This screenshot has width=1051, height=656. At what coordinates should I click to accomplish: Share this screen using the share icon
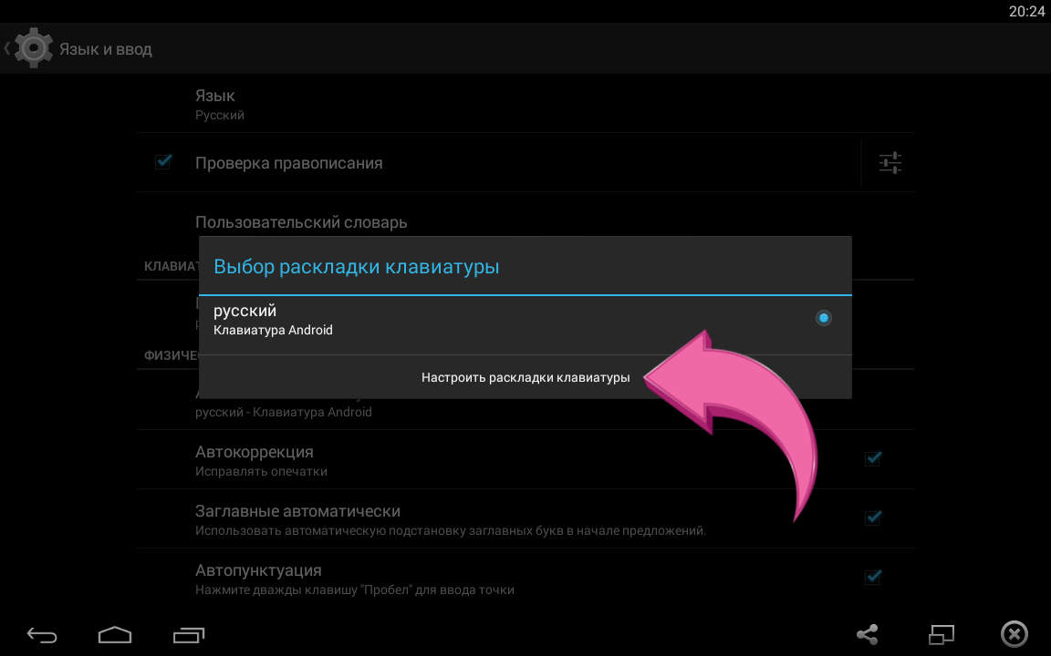point(865,633)
